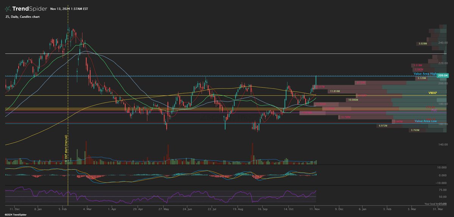Click the 3.028M volume profile label
Screen dimensions: 454x217
click(423, 44)
